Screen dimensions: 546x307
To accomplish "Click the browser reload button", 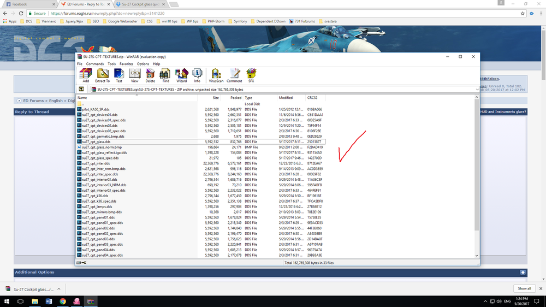I will (x=21, y=13).
